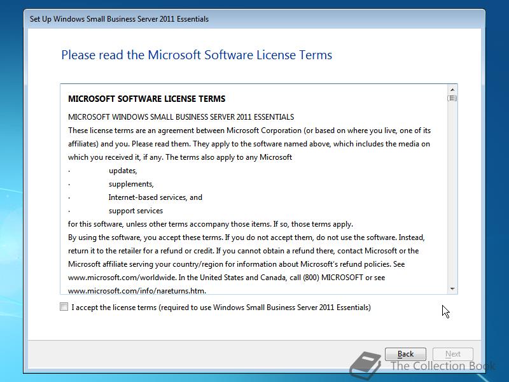This screenshot has width=509, height=382.
Task: Click 'MICROSOFT WINDOWS SMALL BUSINESS SERVER 2011 ESSENTIALS' line
Action: (181, 117)
